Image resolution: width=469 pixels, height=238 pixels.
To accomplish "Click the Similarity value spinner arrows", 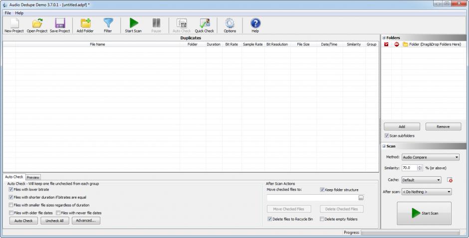I will point(420,168).
